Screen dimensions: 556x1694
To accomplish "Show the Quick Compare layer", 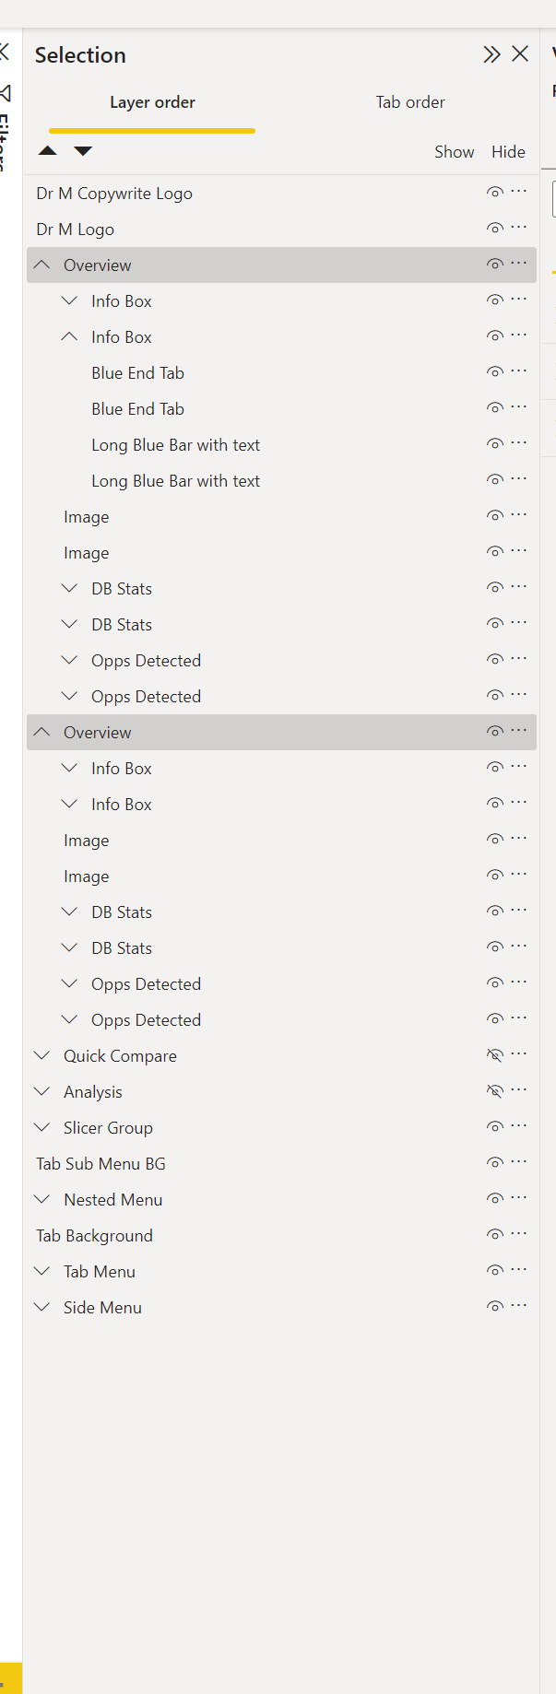I will 494,1053.
